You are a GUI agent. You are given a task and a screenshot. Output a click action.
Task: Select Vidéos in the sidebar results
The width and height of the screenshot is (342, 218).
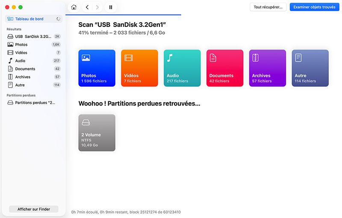point(34,53)
